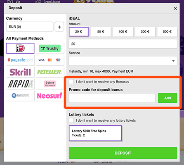Pick the Visa and Mastercard card option
This screenshot has width=184, height=165.
pos(50,60)
